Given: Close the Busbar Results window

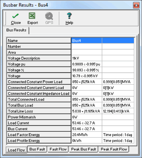Looking at the screenshot, I should click(x=136, y=5).
